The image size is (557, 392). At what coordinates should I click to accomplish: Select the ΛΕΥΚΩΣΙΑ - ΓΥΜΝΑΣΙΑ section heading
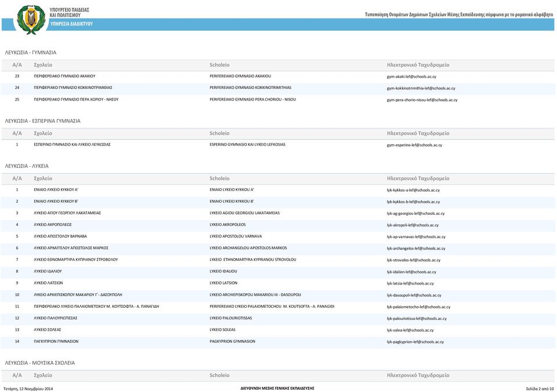click(31, 52)
